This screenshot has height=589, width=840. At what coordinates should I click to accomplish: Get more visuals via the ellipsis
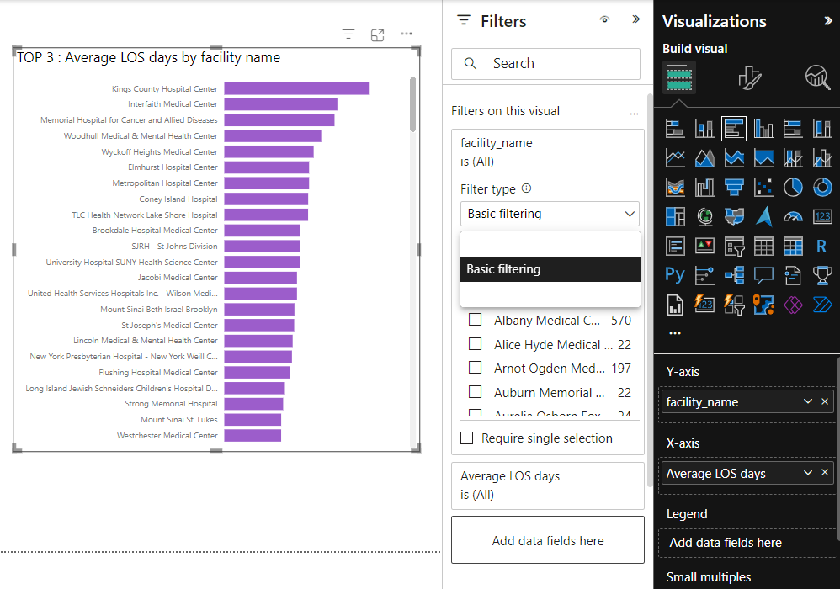coord(674,333)
